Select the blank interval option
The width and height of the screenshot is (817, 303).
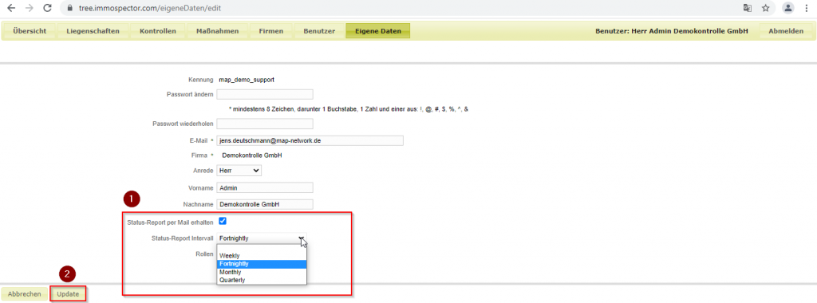tap(262, 248)
